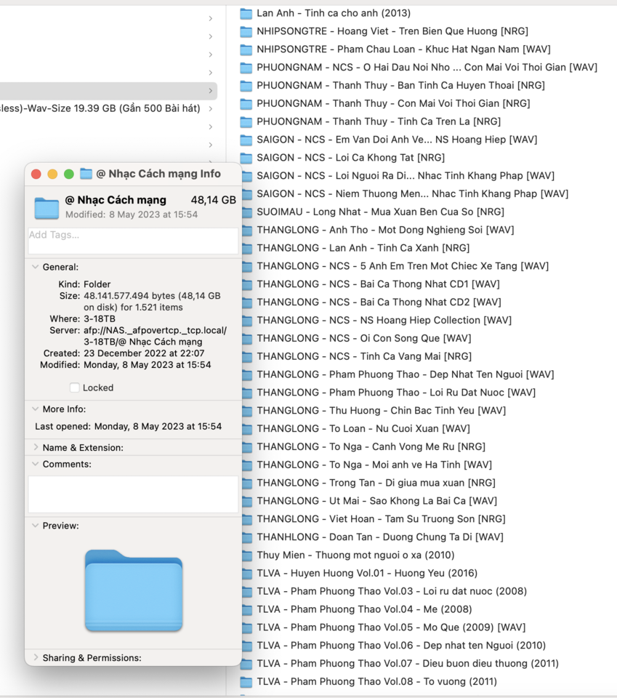Collapse the More Info section
The height and width of the screenshot is (698, 617).
click(x=35, y=409)
